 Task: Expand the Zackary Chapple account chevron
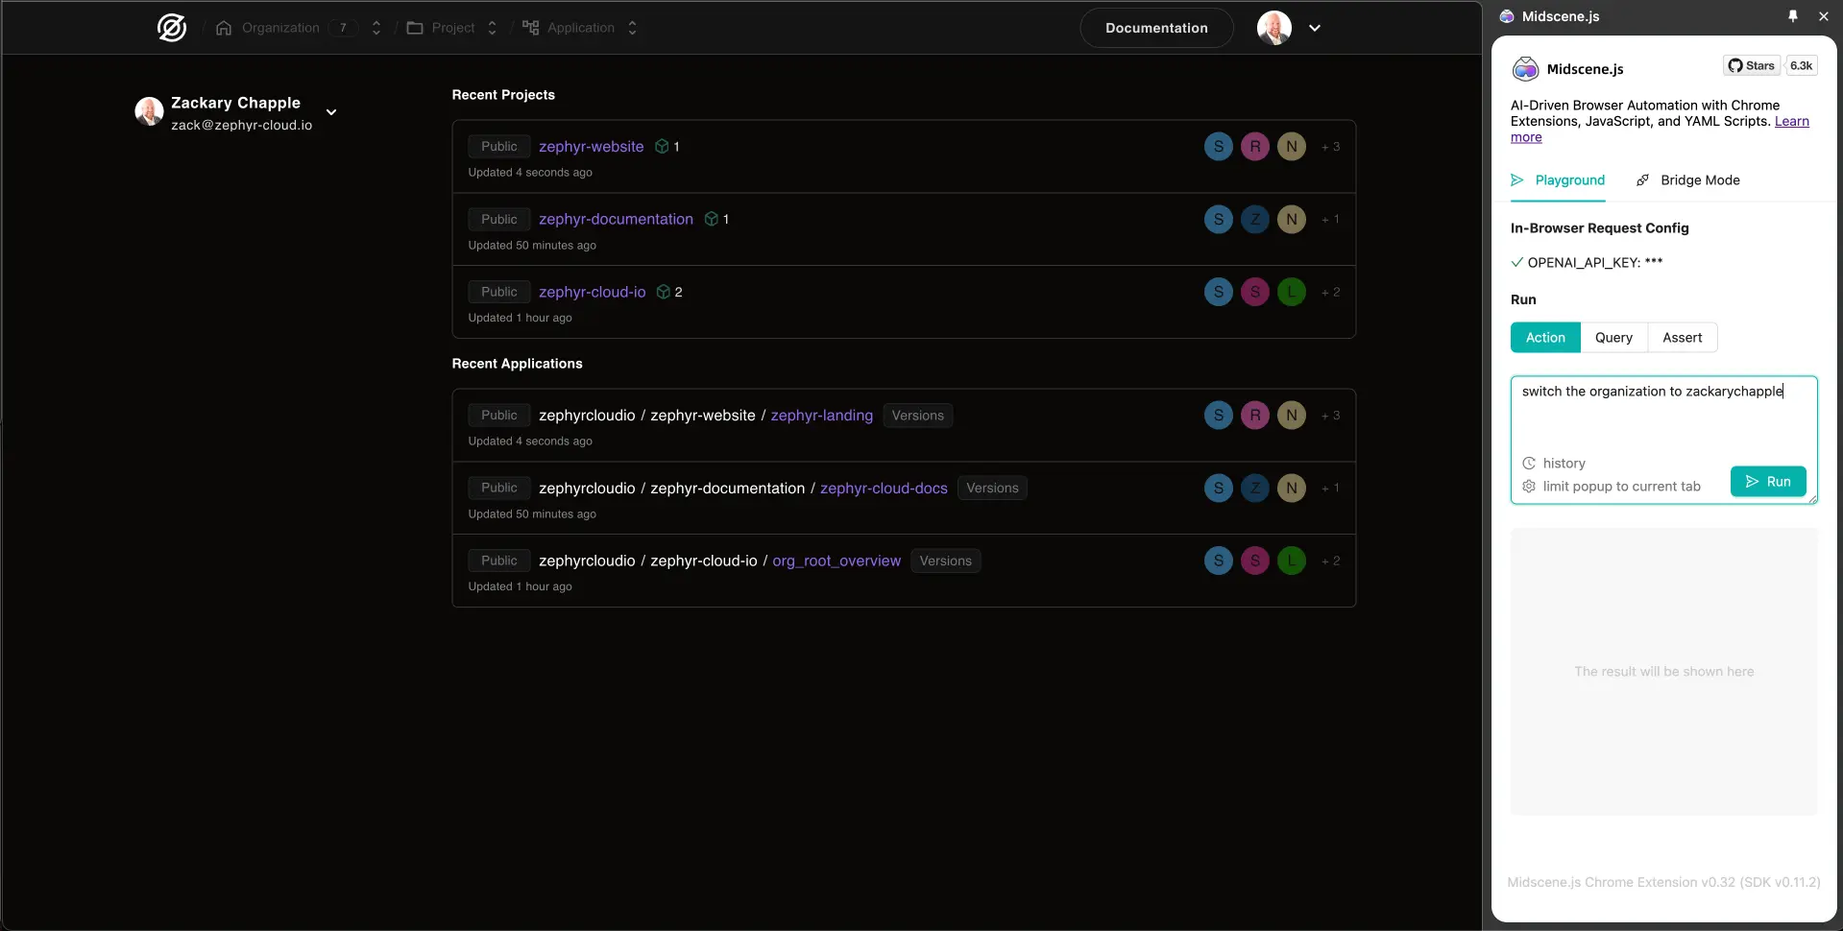[x=331, y=112]
